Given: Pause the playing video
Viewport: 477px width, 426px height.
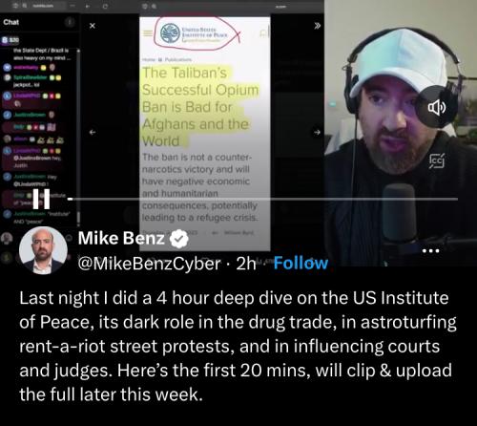Looking at the screenshot, I should click(41, 199).
